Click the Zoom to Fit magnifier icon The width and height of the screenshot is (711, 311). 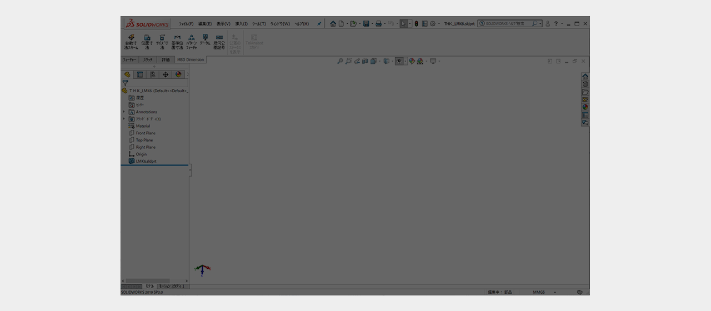pos(340,61)
